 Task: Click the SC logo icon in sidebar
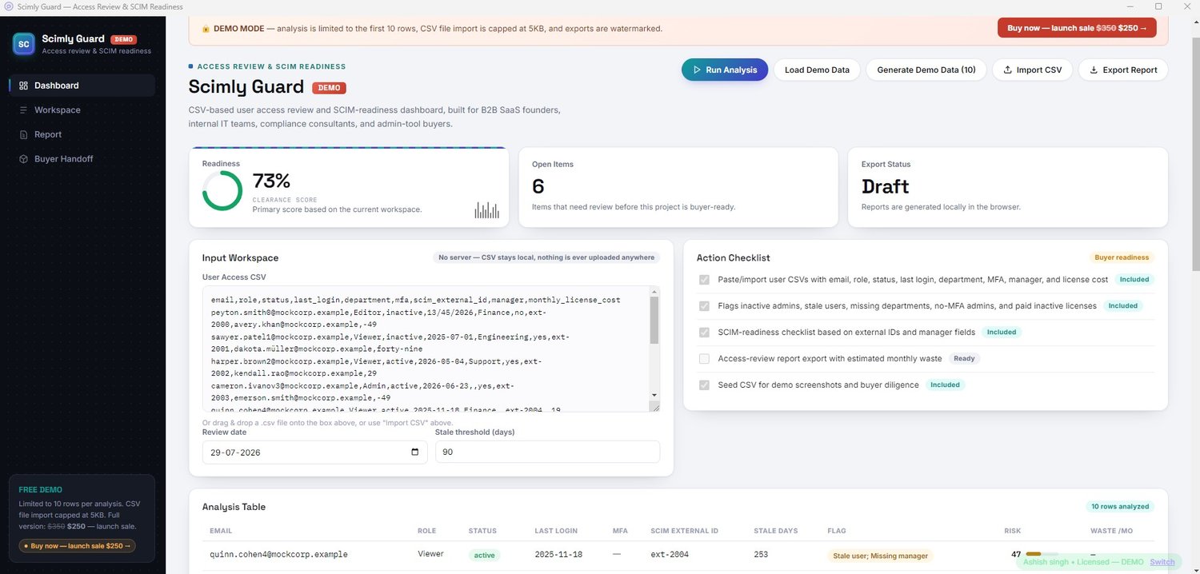[x=24, y=44]
